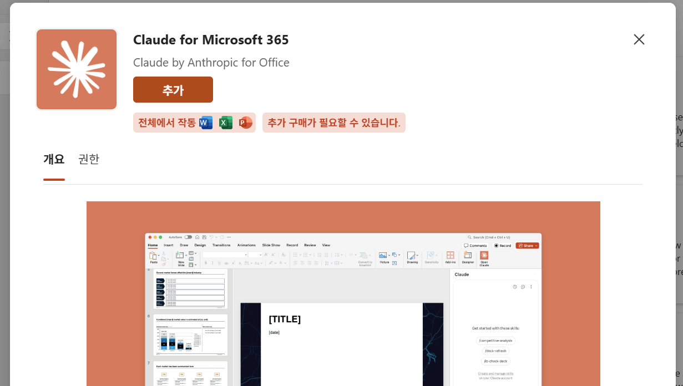Click the 전체에서 작동 label
The image size is (683, 386).
tap(166, 123)
